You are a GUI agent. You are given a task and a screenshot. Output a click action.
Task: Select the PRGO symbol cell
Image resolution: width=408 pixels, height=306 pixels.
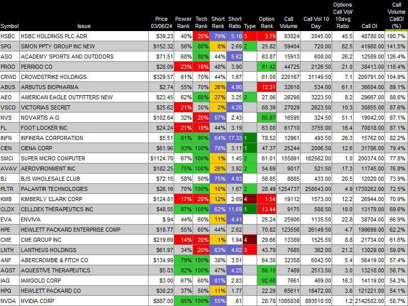coord(10,67)
